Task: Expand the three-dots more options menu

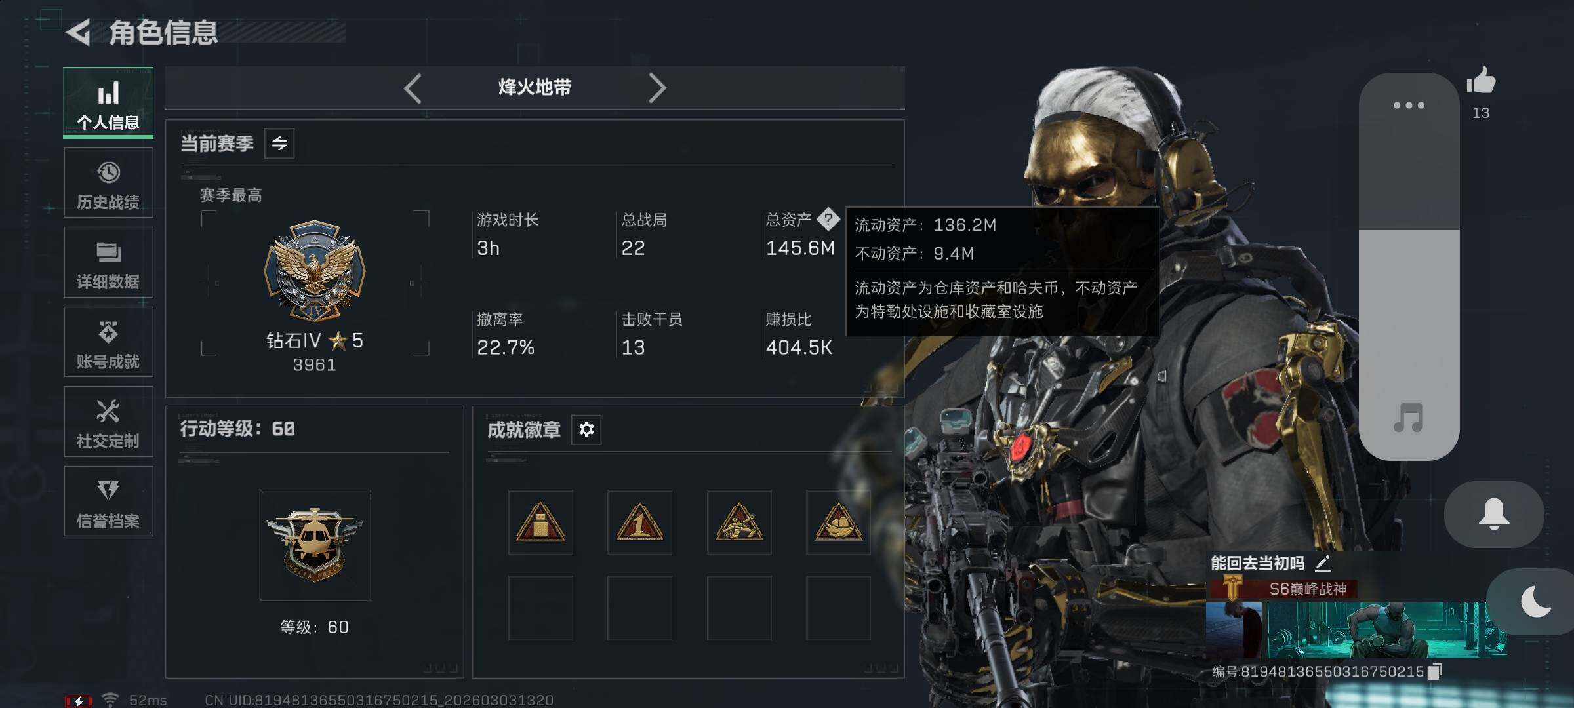Action: (1409, 105)
